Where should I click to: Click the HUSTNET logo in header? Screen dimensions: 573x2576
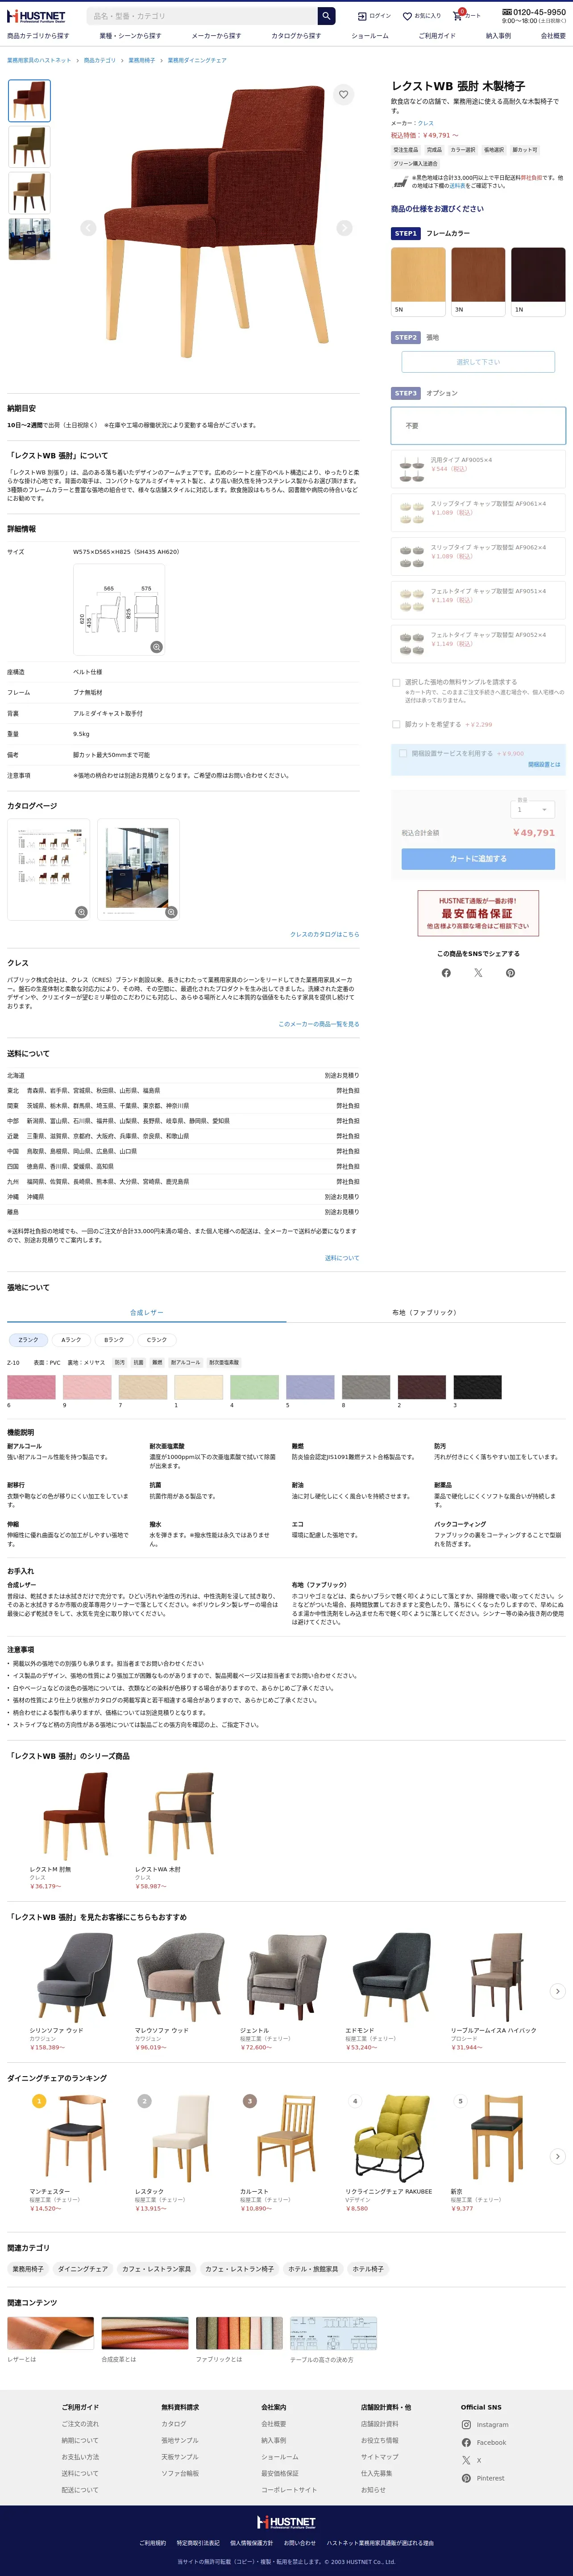(x=36, y=16)
